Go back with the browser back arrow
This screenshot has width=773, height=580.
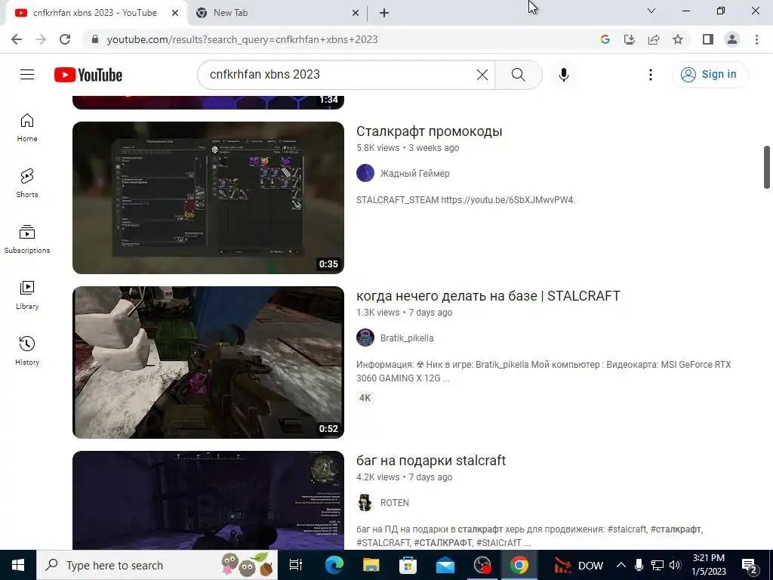tap(17, 39)
